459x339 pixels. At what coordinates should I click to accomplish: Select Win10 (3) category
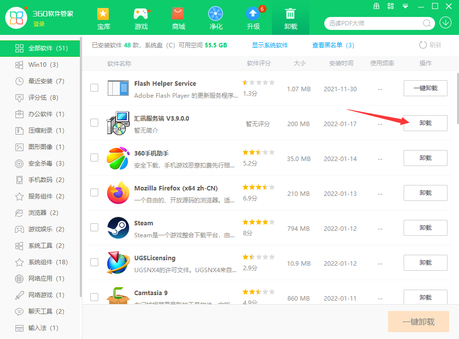40,65
